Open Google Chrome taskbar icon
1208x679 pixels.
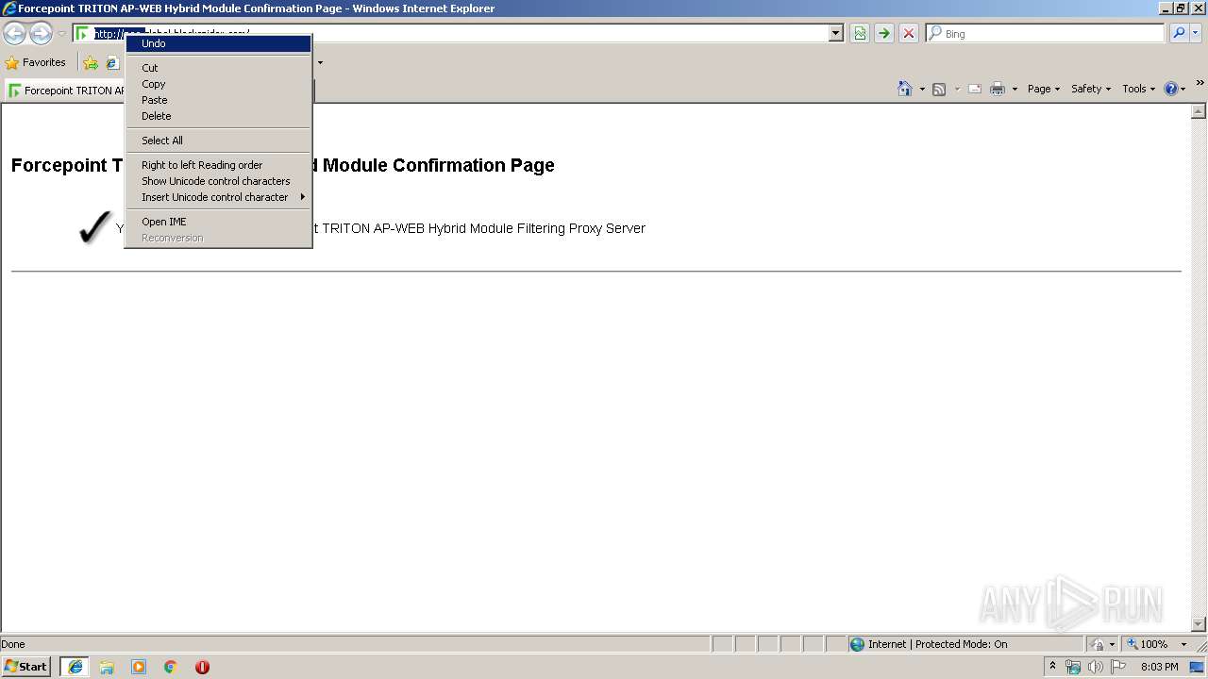[x=171, y=667]
